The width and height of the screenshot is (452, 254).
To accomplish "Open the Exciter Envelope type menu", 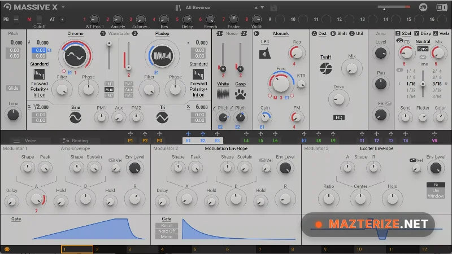I will click(x=376, y=148).
